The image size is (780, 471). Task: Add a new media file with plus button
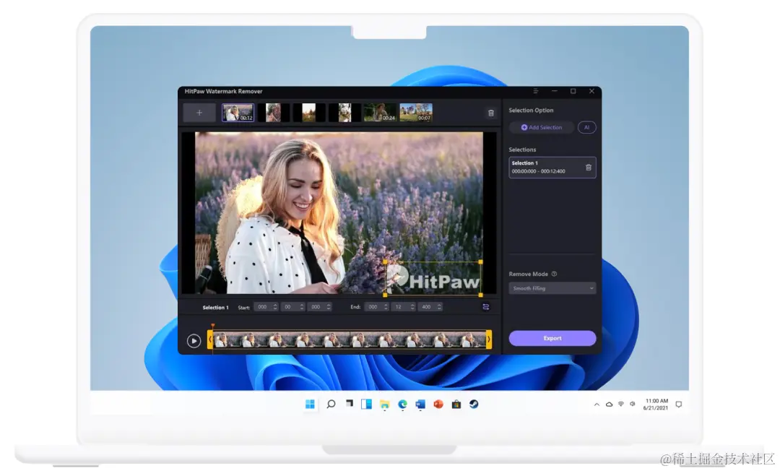199,113
